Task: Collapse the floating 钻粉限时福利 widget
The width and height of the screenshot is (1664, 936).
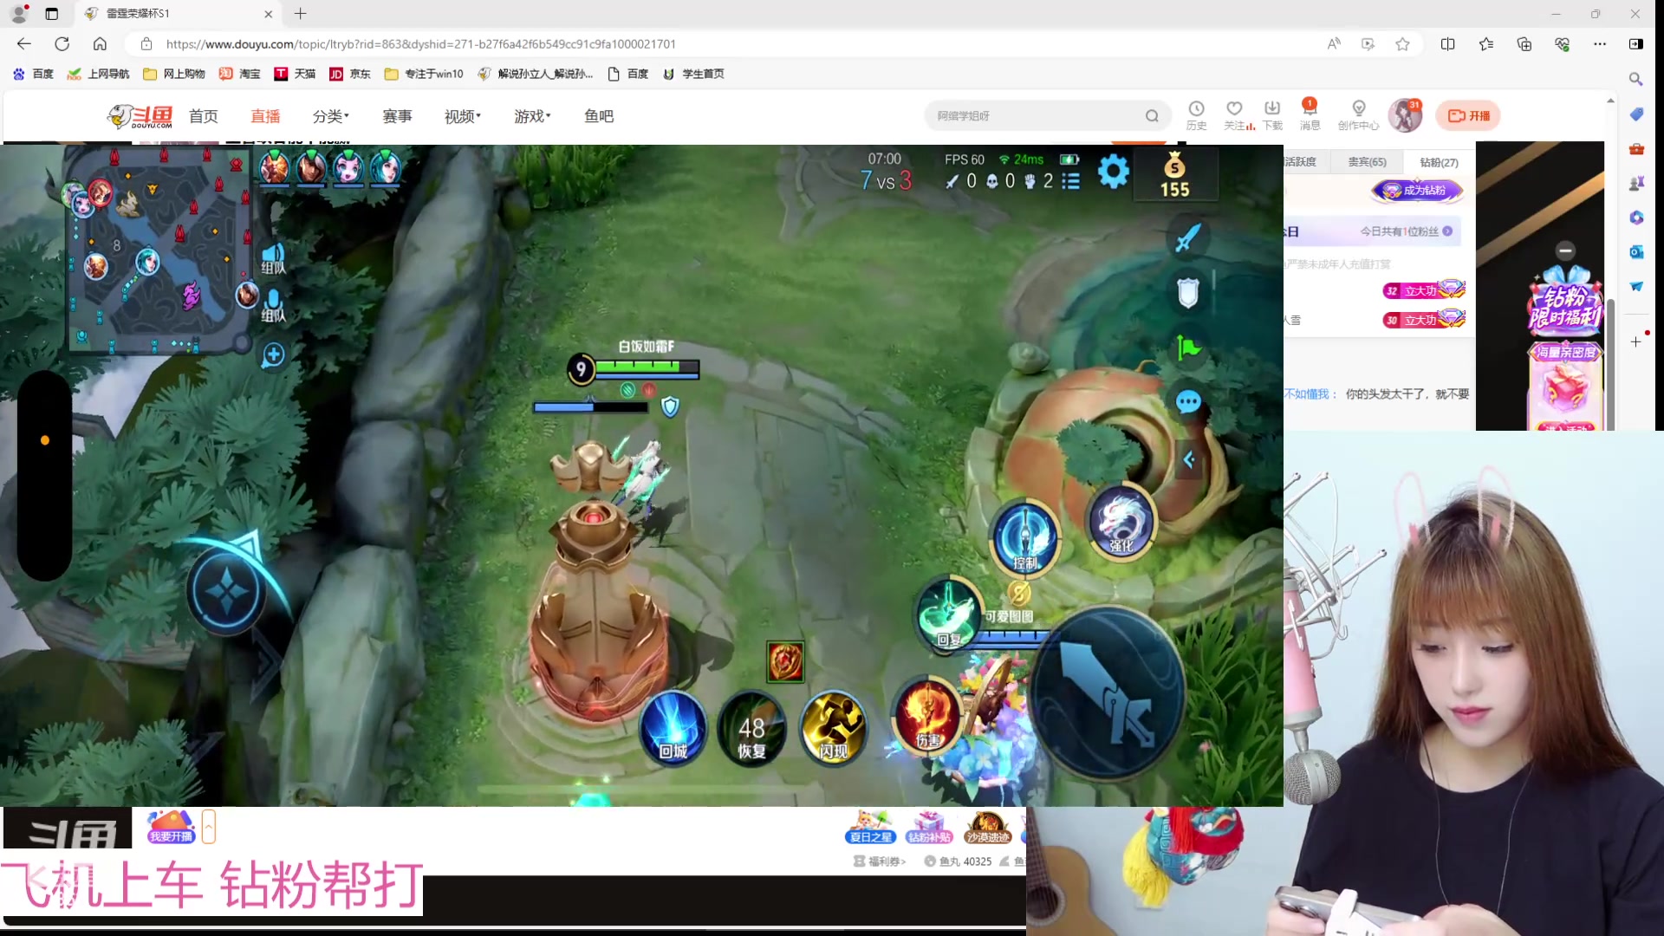Action: [x=1565, y=250]
